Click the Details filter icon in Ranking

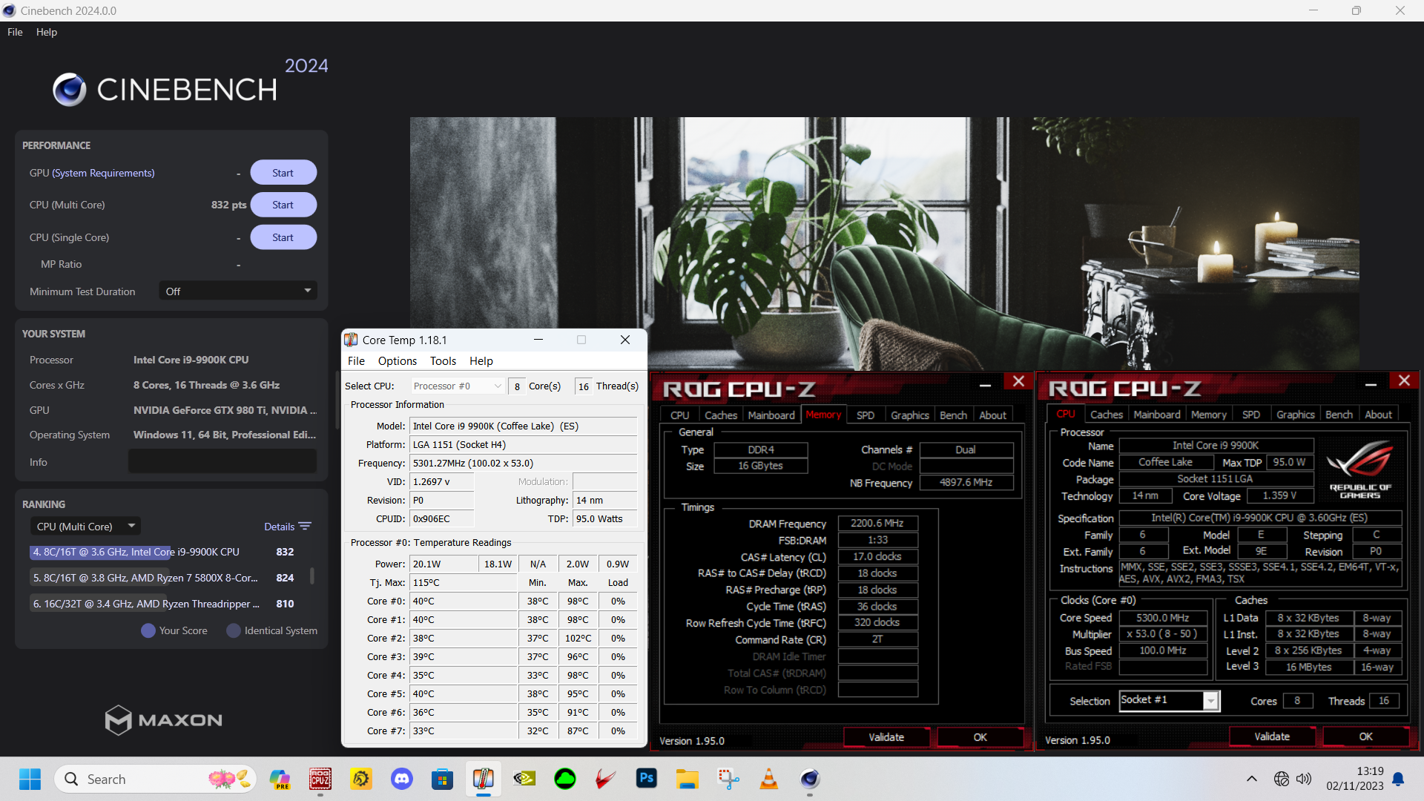(305, 527)
